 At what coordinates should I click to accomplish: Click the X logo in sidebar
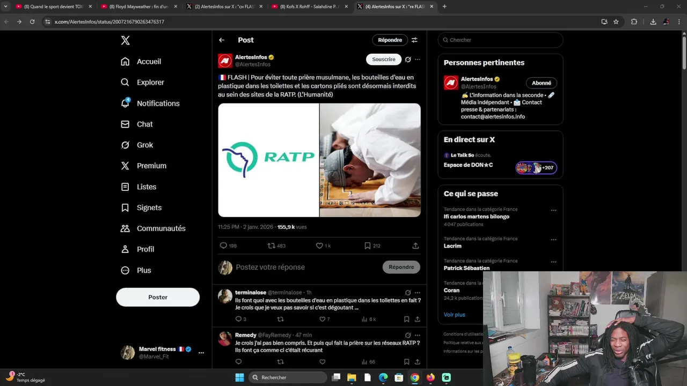(x=125, y=40)
